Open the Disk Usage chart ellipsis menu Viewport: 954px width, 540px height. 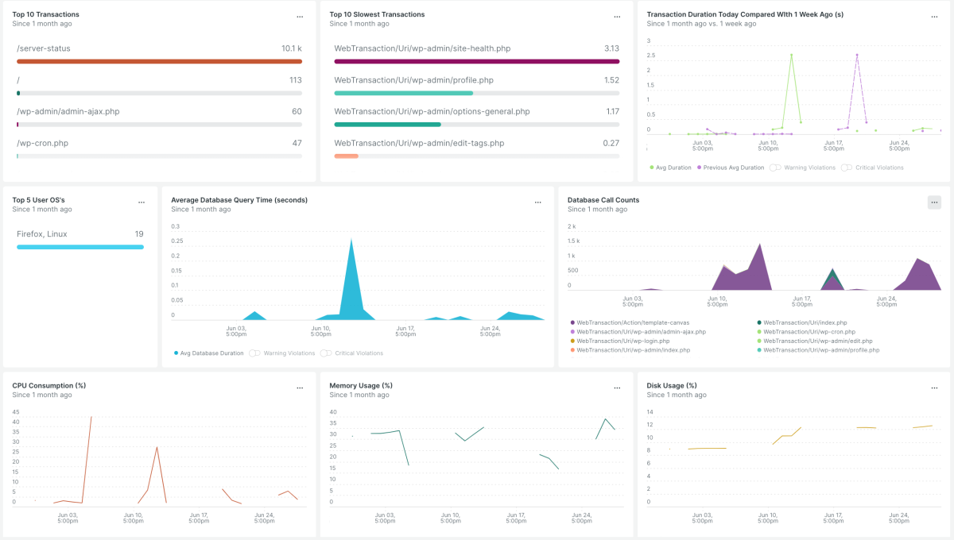[934, 388]
